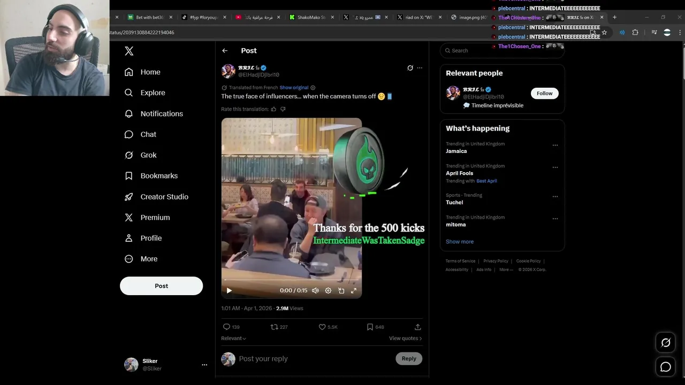
Task: Open the Cookie Policy footer link
Action: (x=528, y=261)
